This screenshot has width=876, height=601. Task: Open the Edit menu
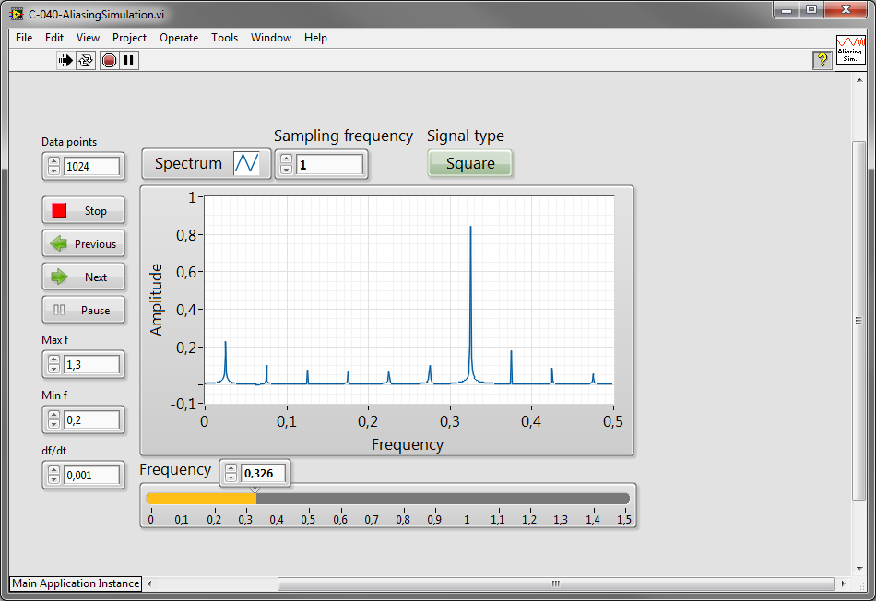(54, 38)
